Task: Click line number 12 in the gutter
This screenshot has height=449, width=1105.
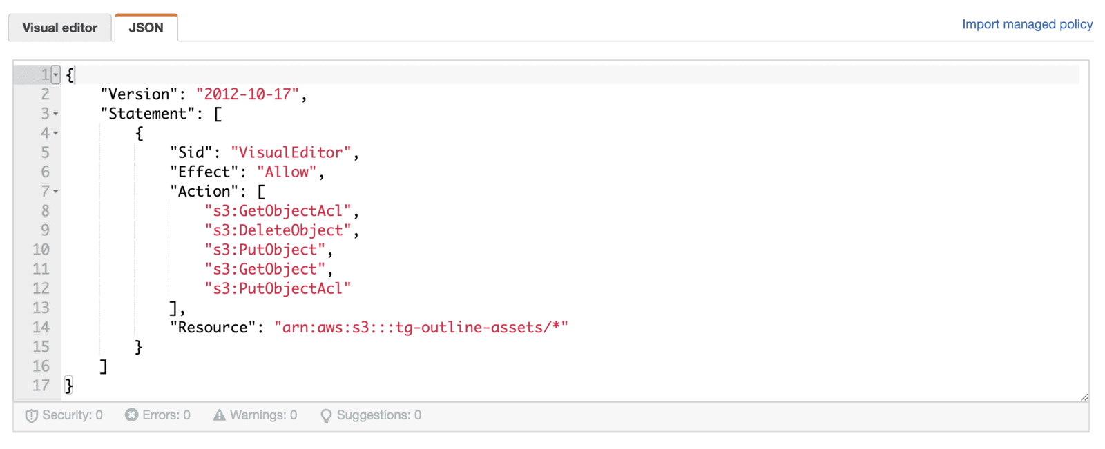Action: click(x=41, y=289)
